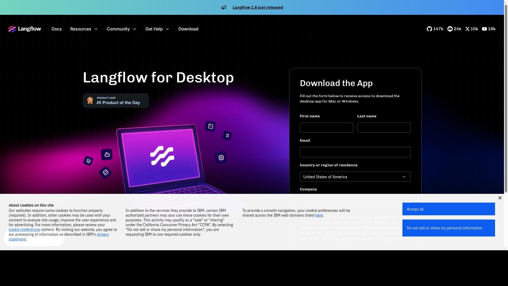Screen dimensions: 508x286
Task: Expand the Resources menu
Action: click(x=84, y=29)
